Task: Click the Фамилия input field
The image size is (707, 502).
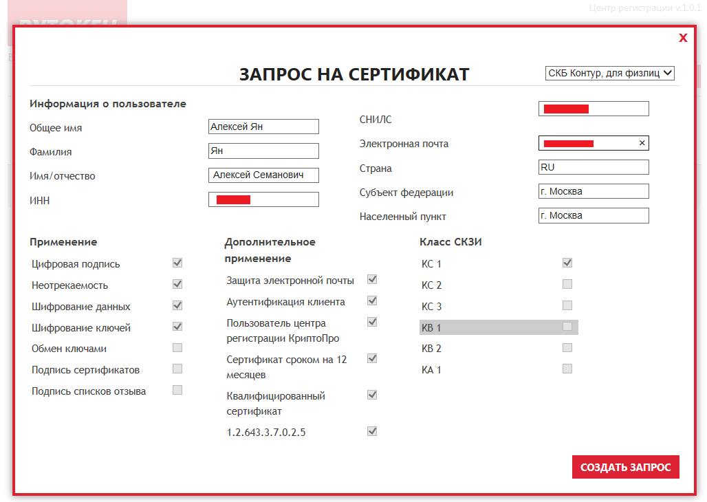Action: pyautogui.click(x=263, y=151)
